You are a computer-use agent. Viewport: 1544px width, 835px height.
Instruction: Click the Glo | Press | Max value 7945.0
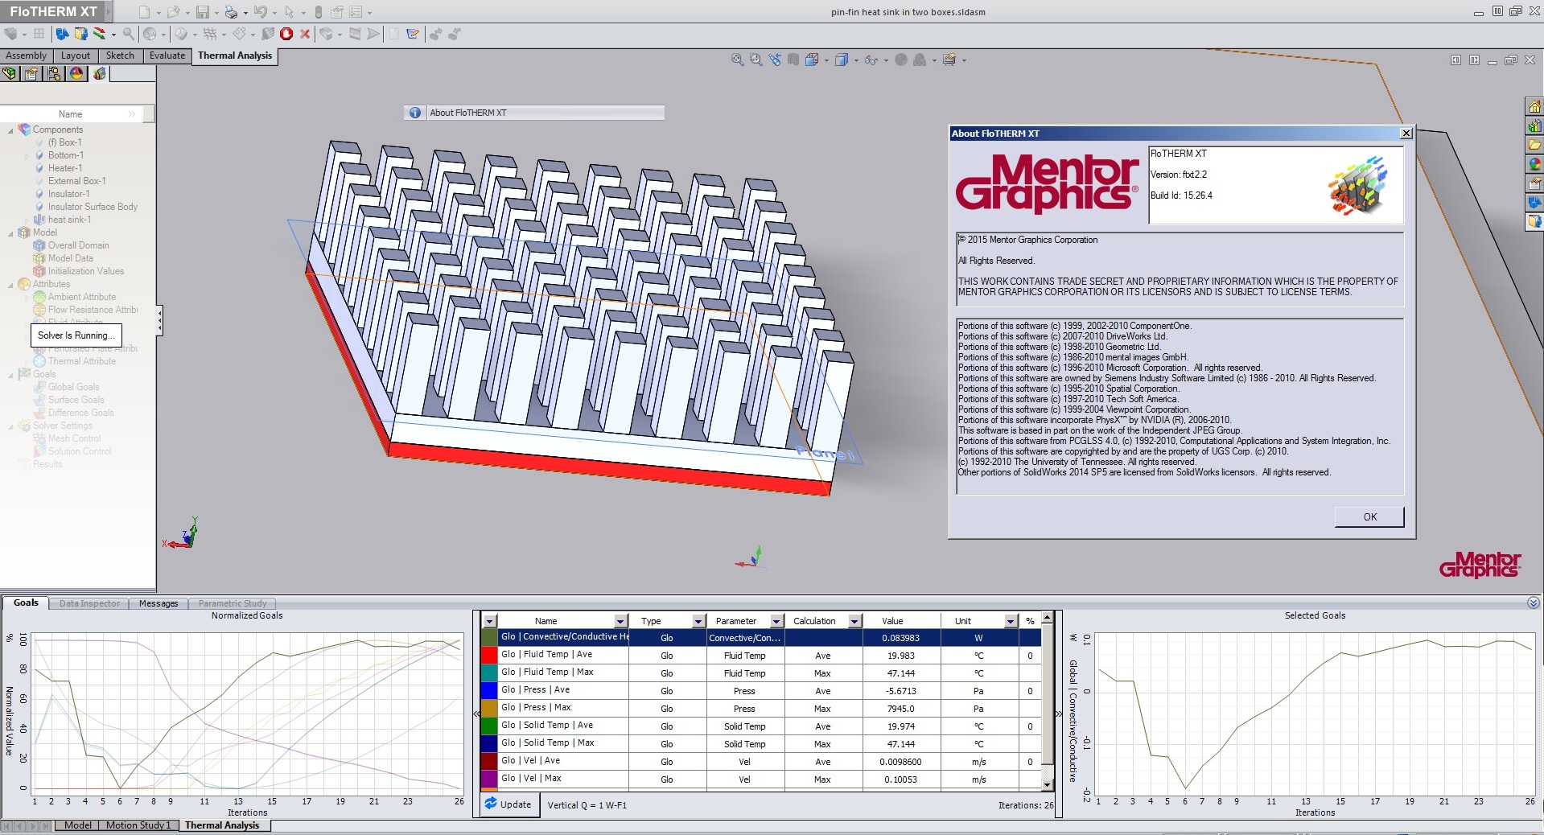[900, 709]
